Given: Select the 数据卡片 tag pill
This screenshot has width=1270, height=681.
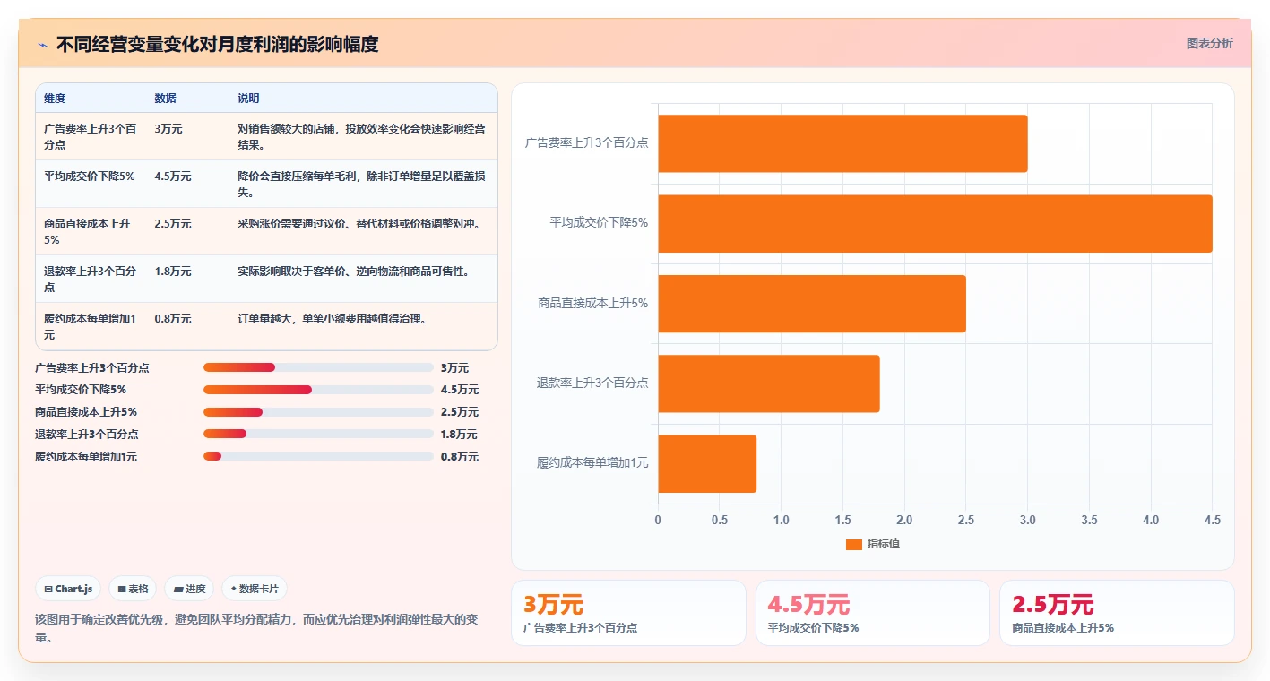Looking at the screenshot, I should (x=255, y=589).
